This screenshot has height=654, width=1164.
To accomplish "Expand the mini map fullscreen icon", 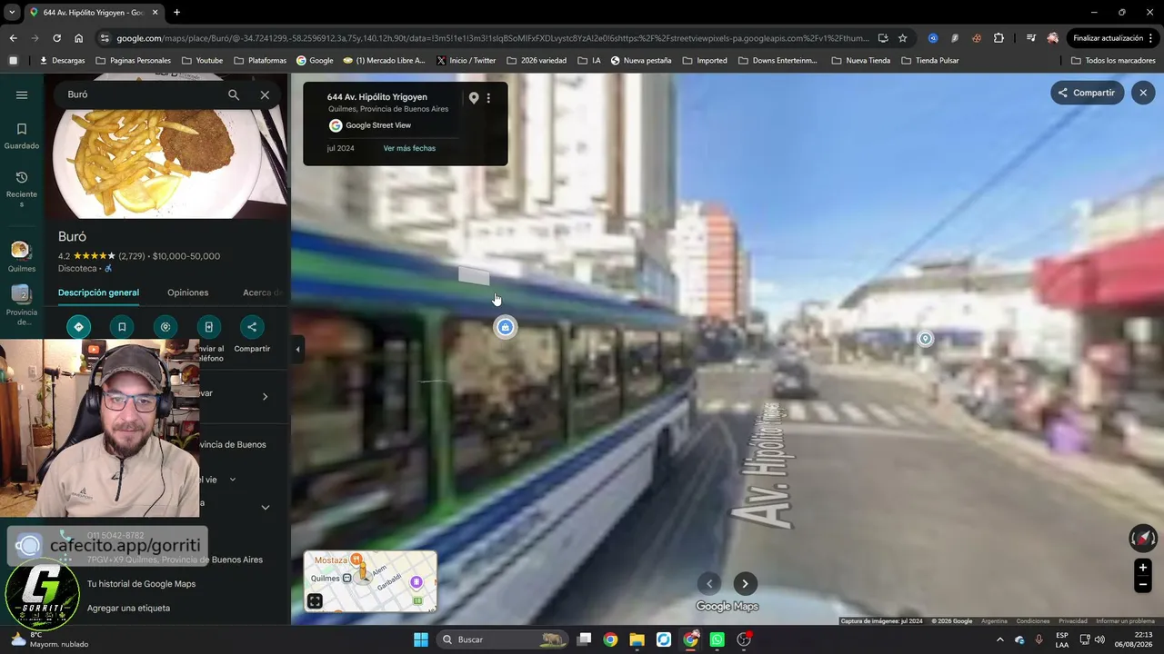I will pyautogui.click(x=315, y=600).
